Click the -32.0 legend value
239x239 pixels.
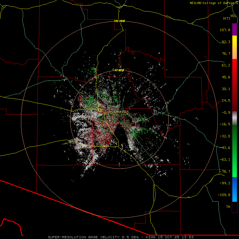225,136
